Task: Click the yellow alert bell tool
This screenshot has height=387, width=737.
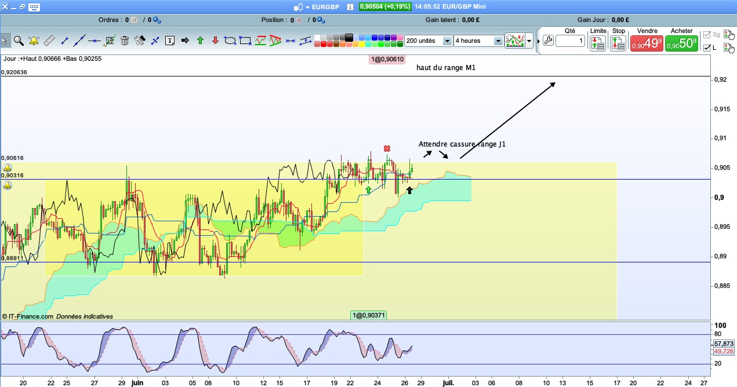Action: [x=34, y=41]
